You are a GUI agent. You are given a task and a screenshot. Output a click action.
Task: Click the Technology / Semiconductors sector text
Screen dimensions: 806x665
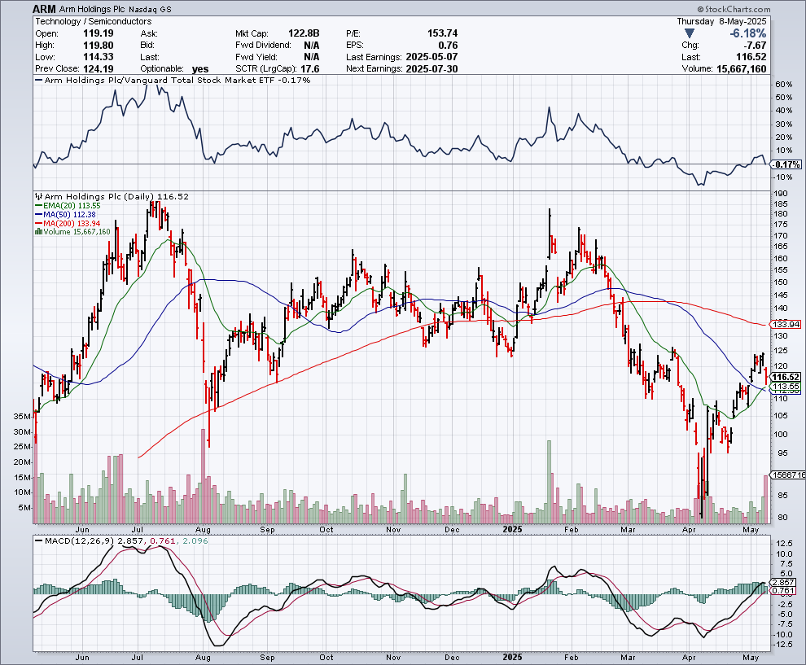pyautogui.click(x=94, y=22)
